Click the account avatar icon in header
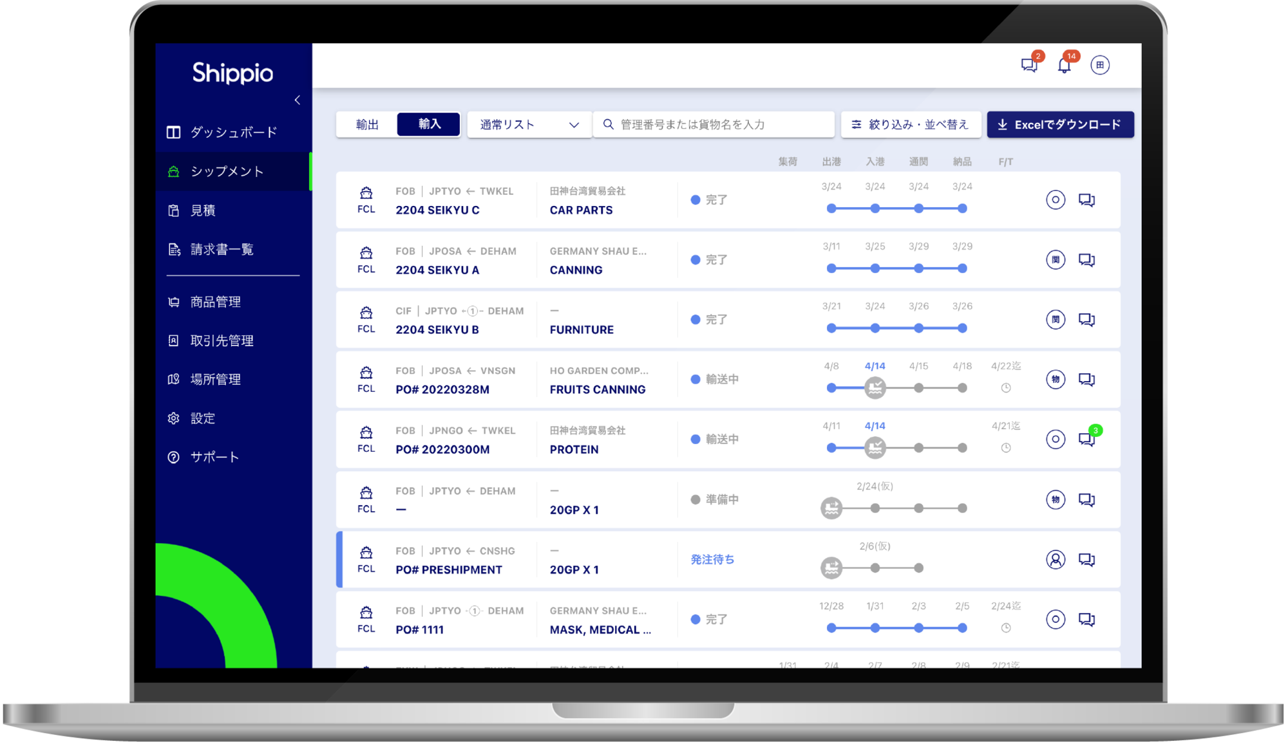The height and width of the screenshot is (742, 1288). pos(1100,65)
